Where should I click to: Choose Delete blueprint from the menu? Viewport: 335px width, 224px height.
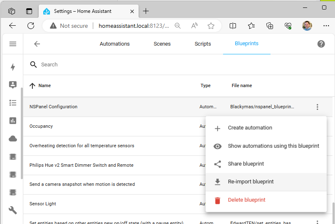click(x=246, y=200)
